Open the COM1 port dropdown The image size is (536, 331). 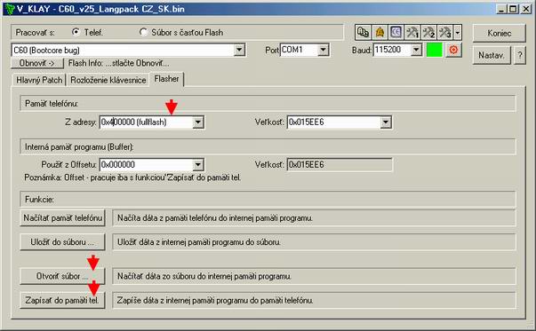[323, 51]
